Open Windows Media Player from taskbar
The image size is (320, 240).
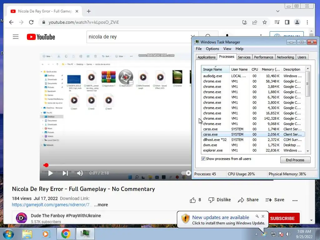[46, 234]
